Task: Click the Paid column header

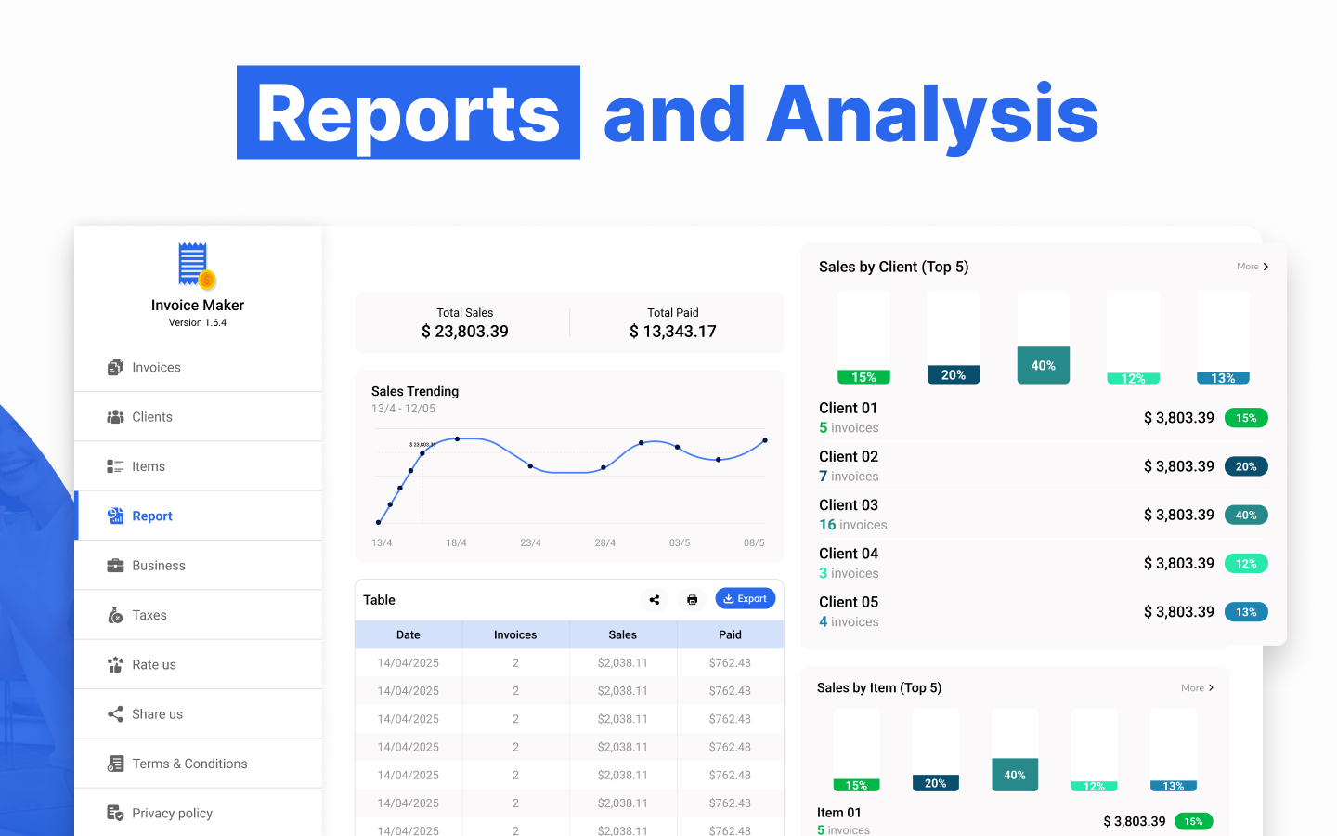Action: pyautogui.click(x=731, y=634)
